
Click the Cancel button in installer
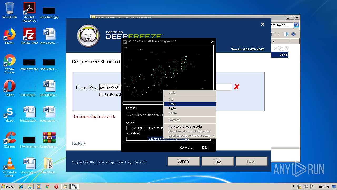pyautogui.click(x=184, y=161)
